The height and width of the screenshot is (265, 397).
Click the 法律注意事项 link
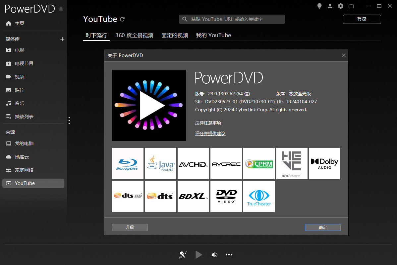coord(208,123)
